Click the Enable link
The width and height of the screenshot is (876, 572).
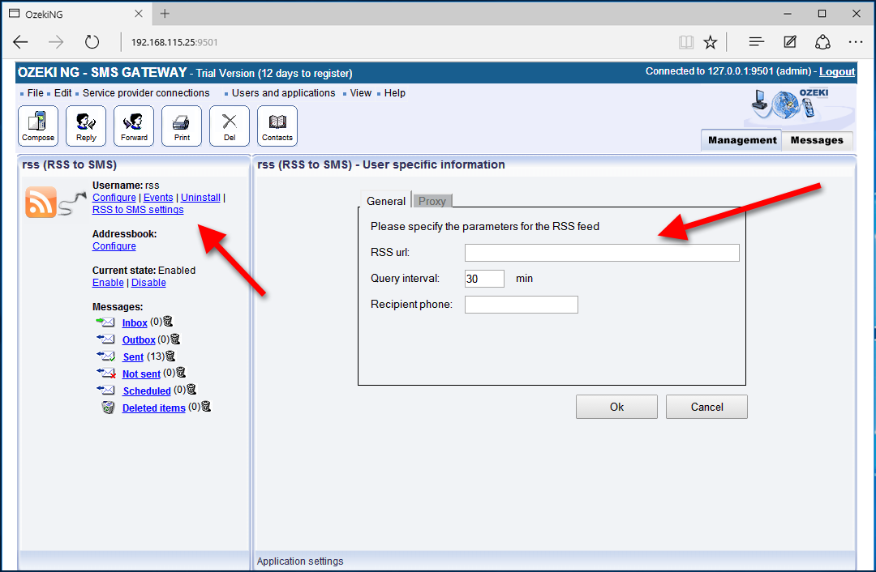[x=108, y=283]
